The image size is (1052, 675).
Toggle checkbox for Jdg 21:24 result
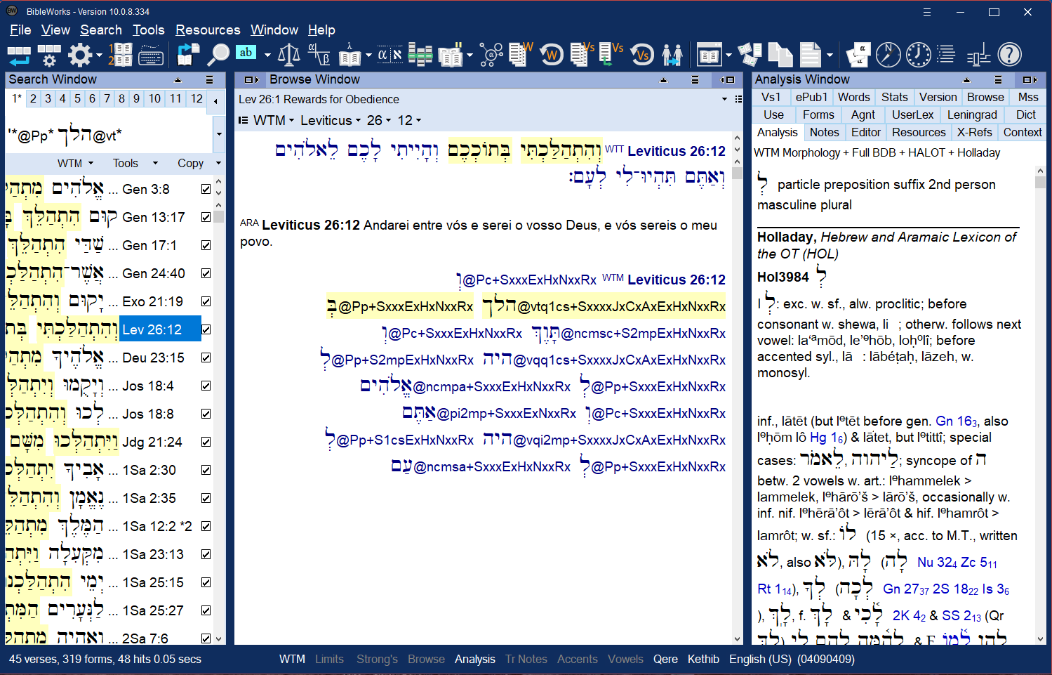pos(206,442)
